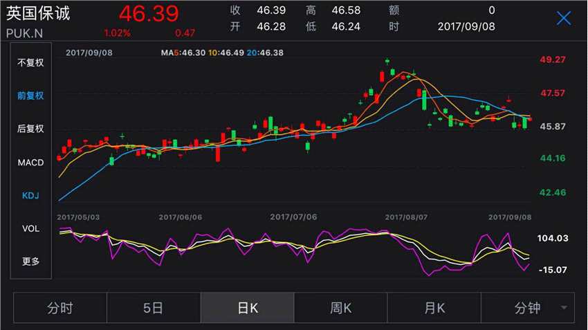This screenshot has width=588, height=330.
Task: Switch indicator to KDJ
Action: point(30,195)
